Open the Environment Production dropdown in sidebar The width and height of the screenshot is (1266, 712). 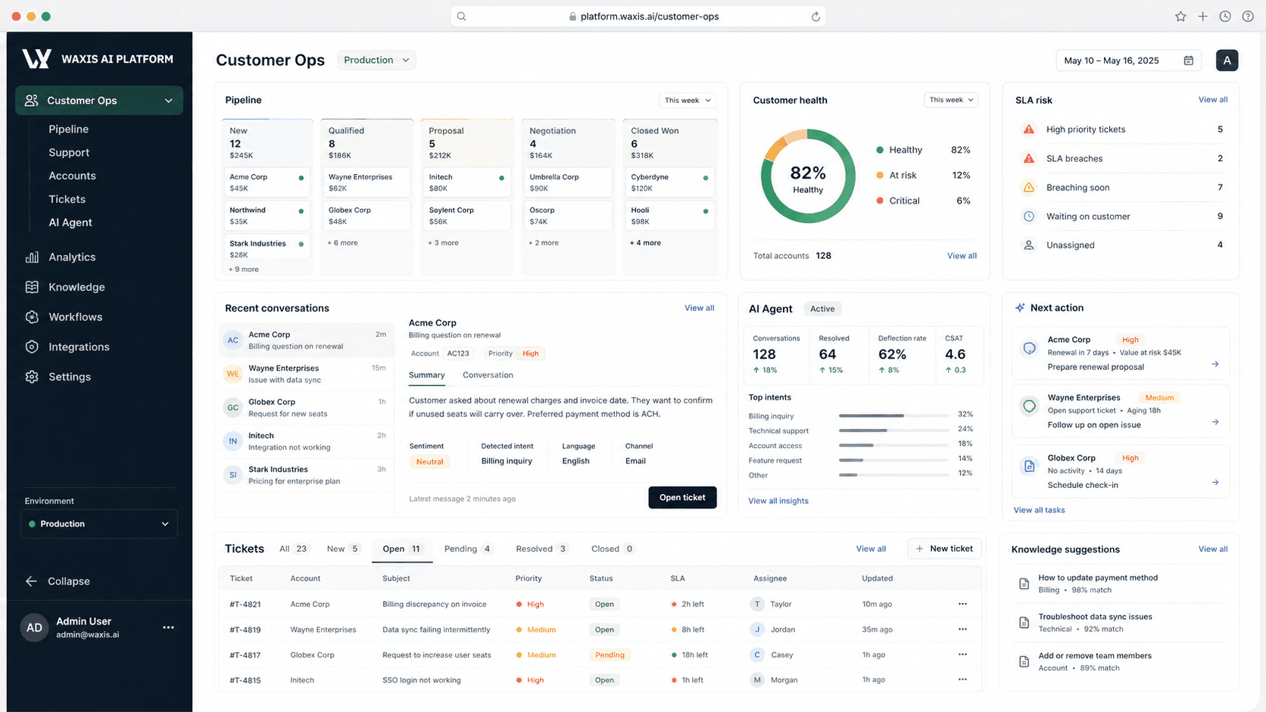coord(98,524)
